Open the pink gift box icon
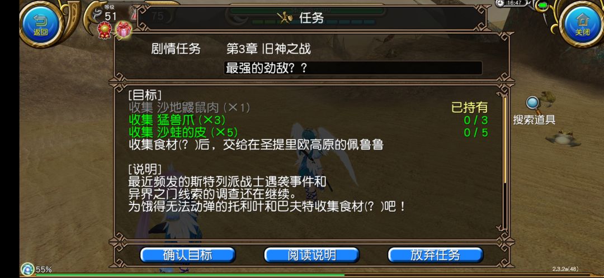Screen dimensions: 604x278 [124, 29]
